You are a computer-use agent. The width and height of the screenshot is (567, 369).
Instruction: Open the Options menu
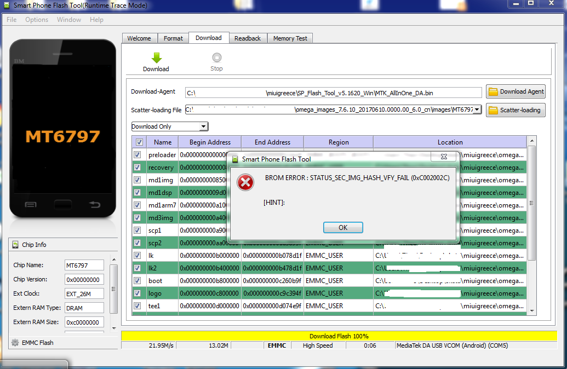coord(37,20)
